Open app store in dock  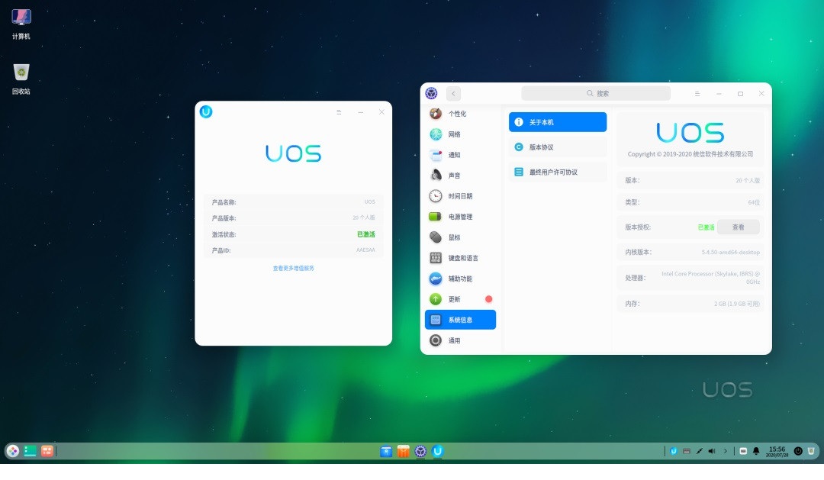(403, 451)
